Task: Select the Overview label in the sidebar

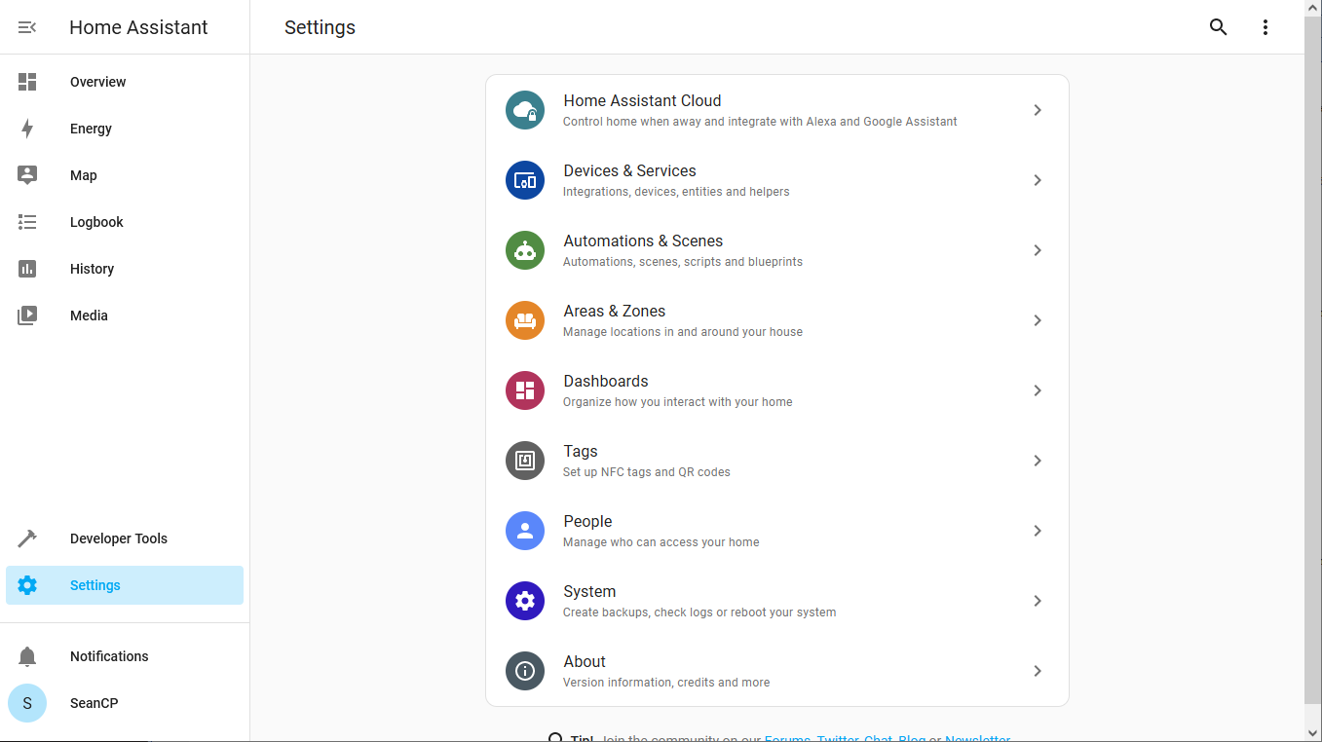Action: click(x=97, y=82)
